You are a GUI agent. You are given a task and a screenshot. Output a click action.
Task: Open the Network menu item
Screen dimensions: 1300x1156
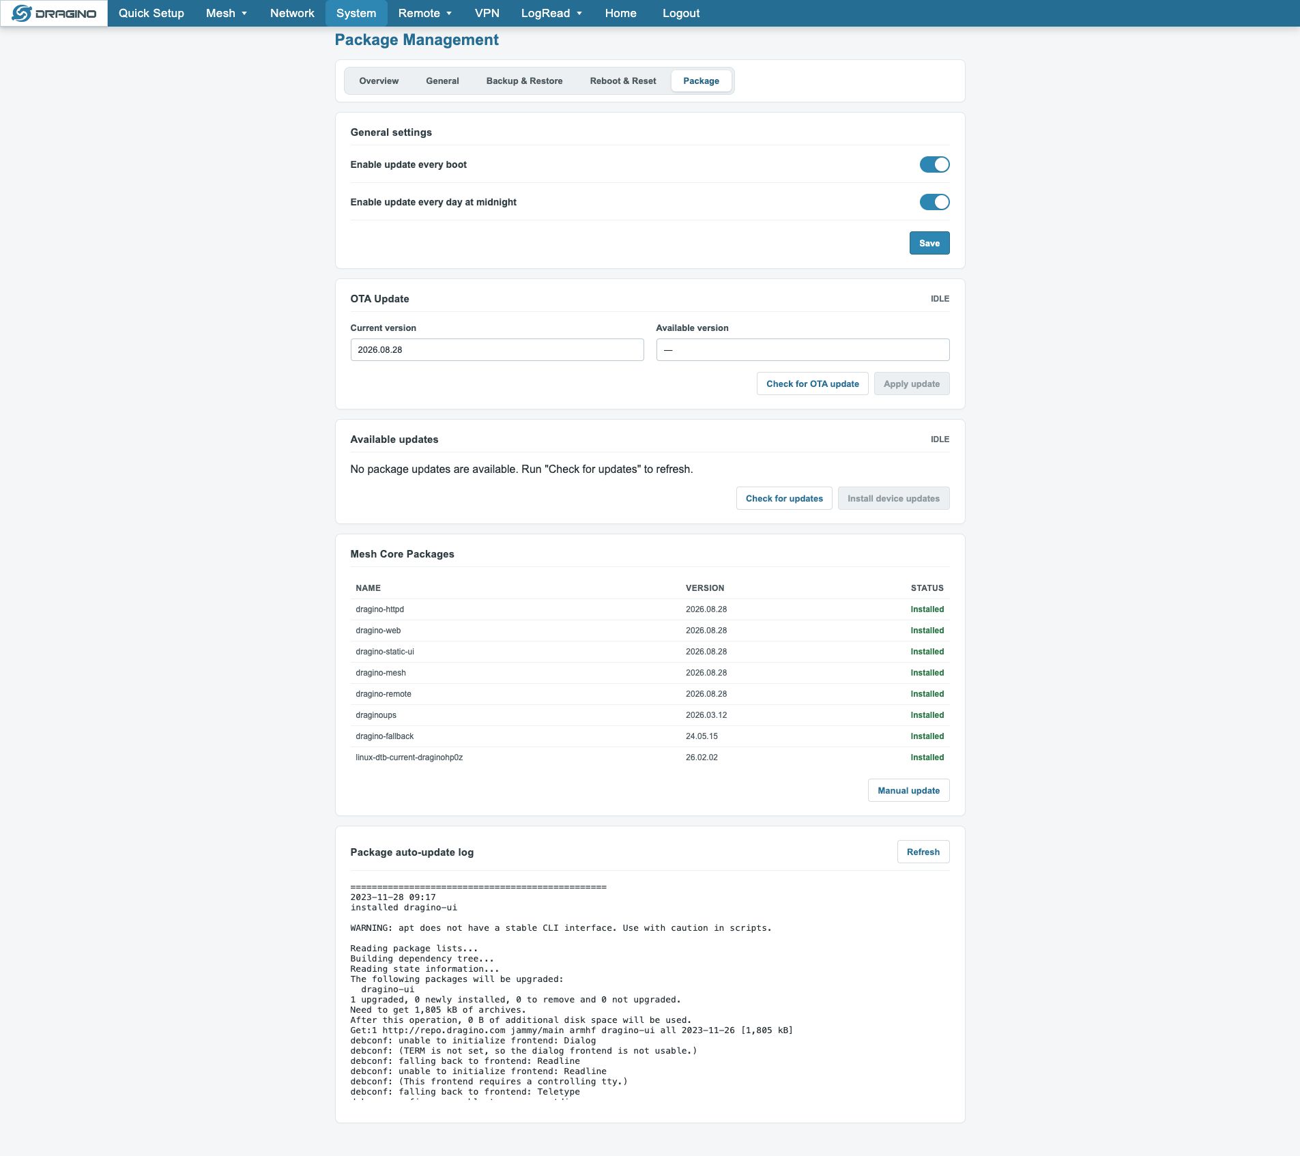click(292, 13)
